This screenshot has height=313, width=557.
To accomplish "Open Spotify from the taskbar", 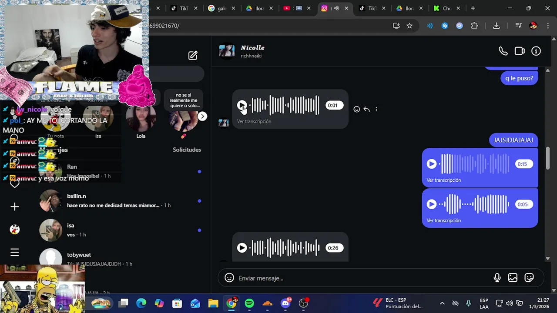I will pos(249,303).
